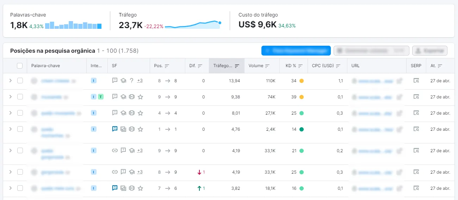Viewport: 458px width, 200px height.
Task: Open SERP snapshot for the 4,76 traffic row
Action: click(416, 129)
